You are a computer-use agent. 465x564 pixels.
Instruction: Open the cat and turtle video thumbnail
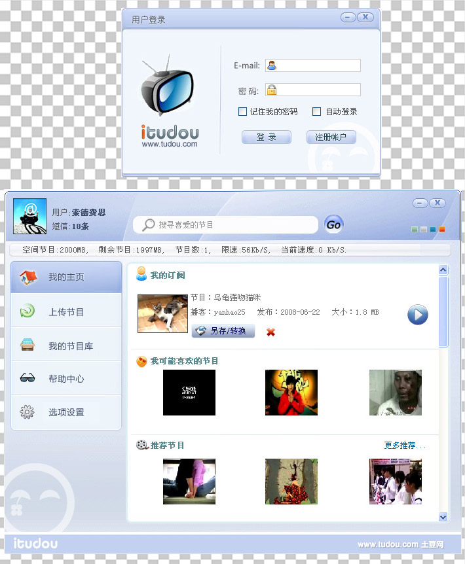click(x=162, y=313)
